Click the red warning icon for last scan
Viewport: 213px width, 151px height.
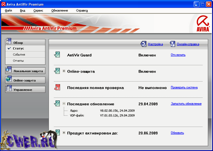[57, 87]
